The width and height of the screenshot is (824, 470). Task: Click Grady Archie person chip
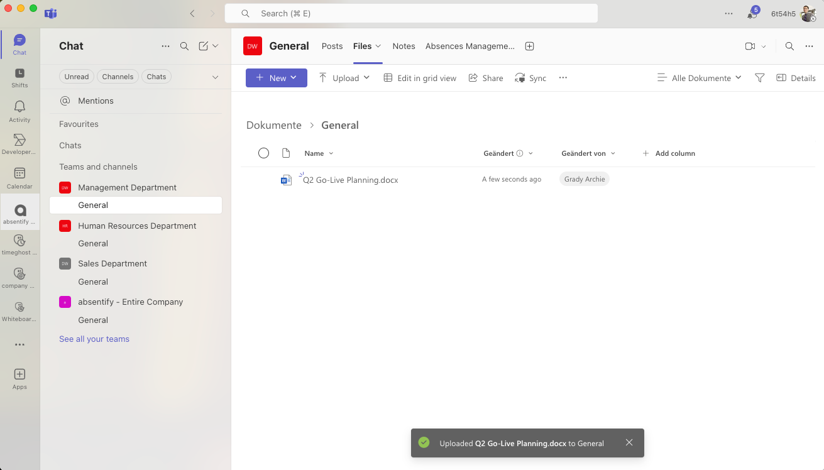point(585,179)
